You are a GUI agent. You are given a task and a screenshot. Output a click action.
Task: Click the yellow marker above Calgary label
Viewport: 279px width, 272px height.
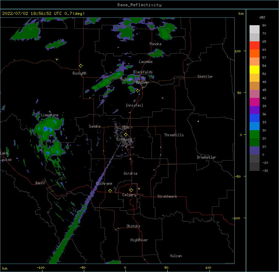tap(131, 190)
